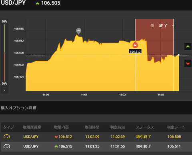Screen dimensions: 192x155
Task: Click expiry time 11:02:39
Action: (118, 137)
